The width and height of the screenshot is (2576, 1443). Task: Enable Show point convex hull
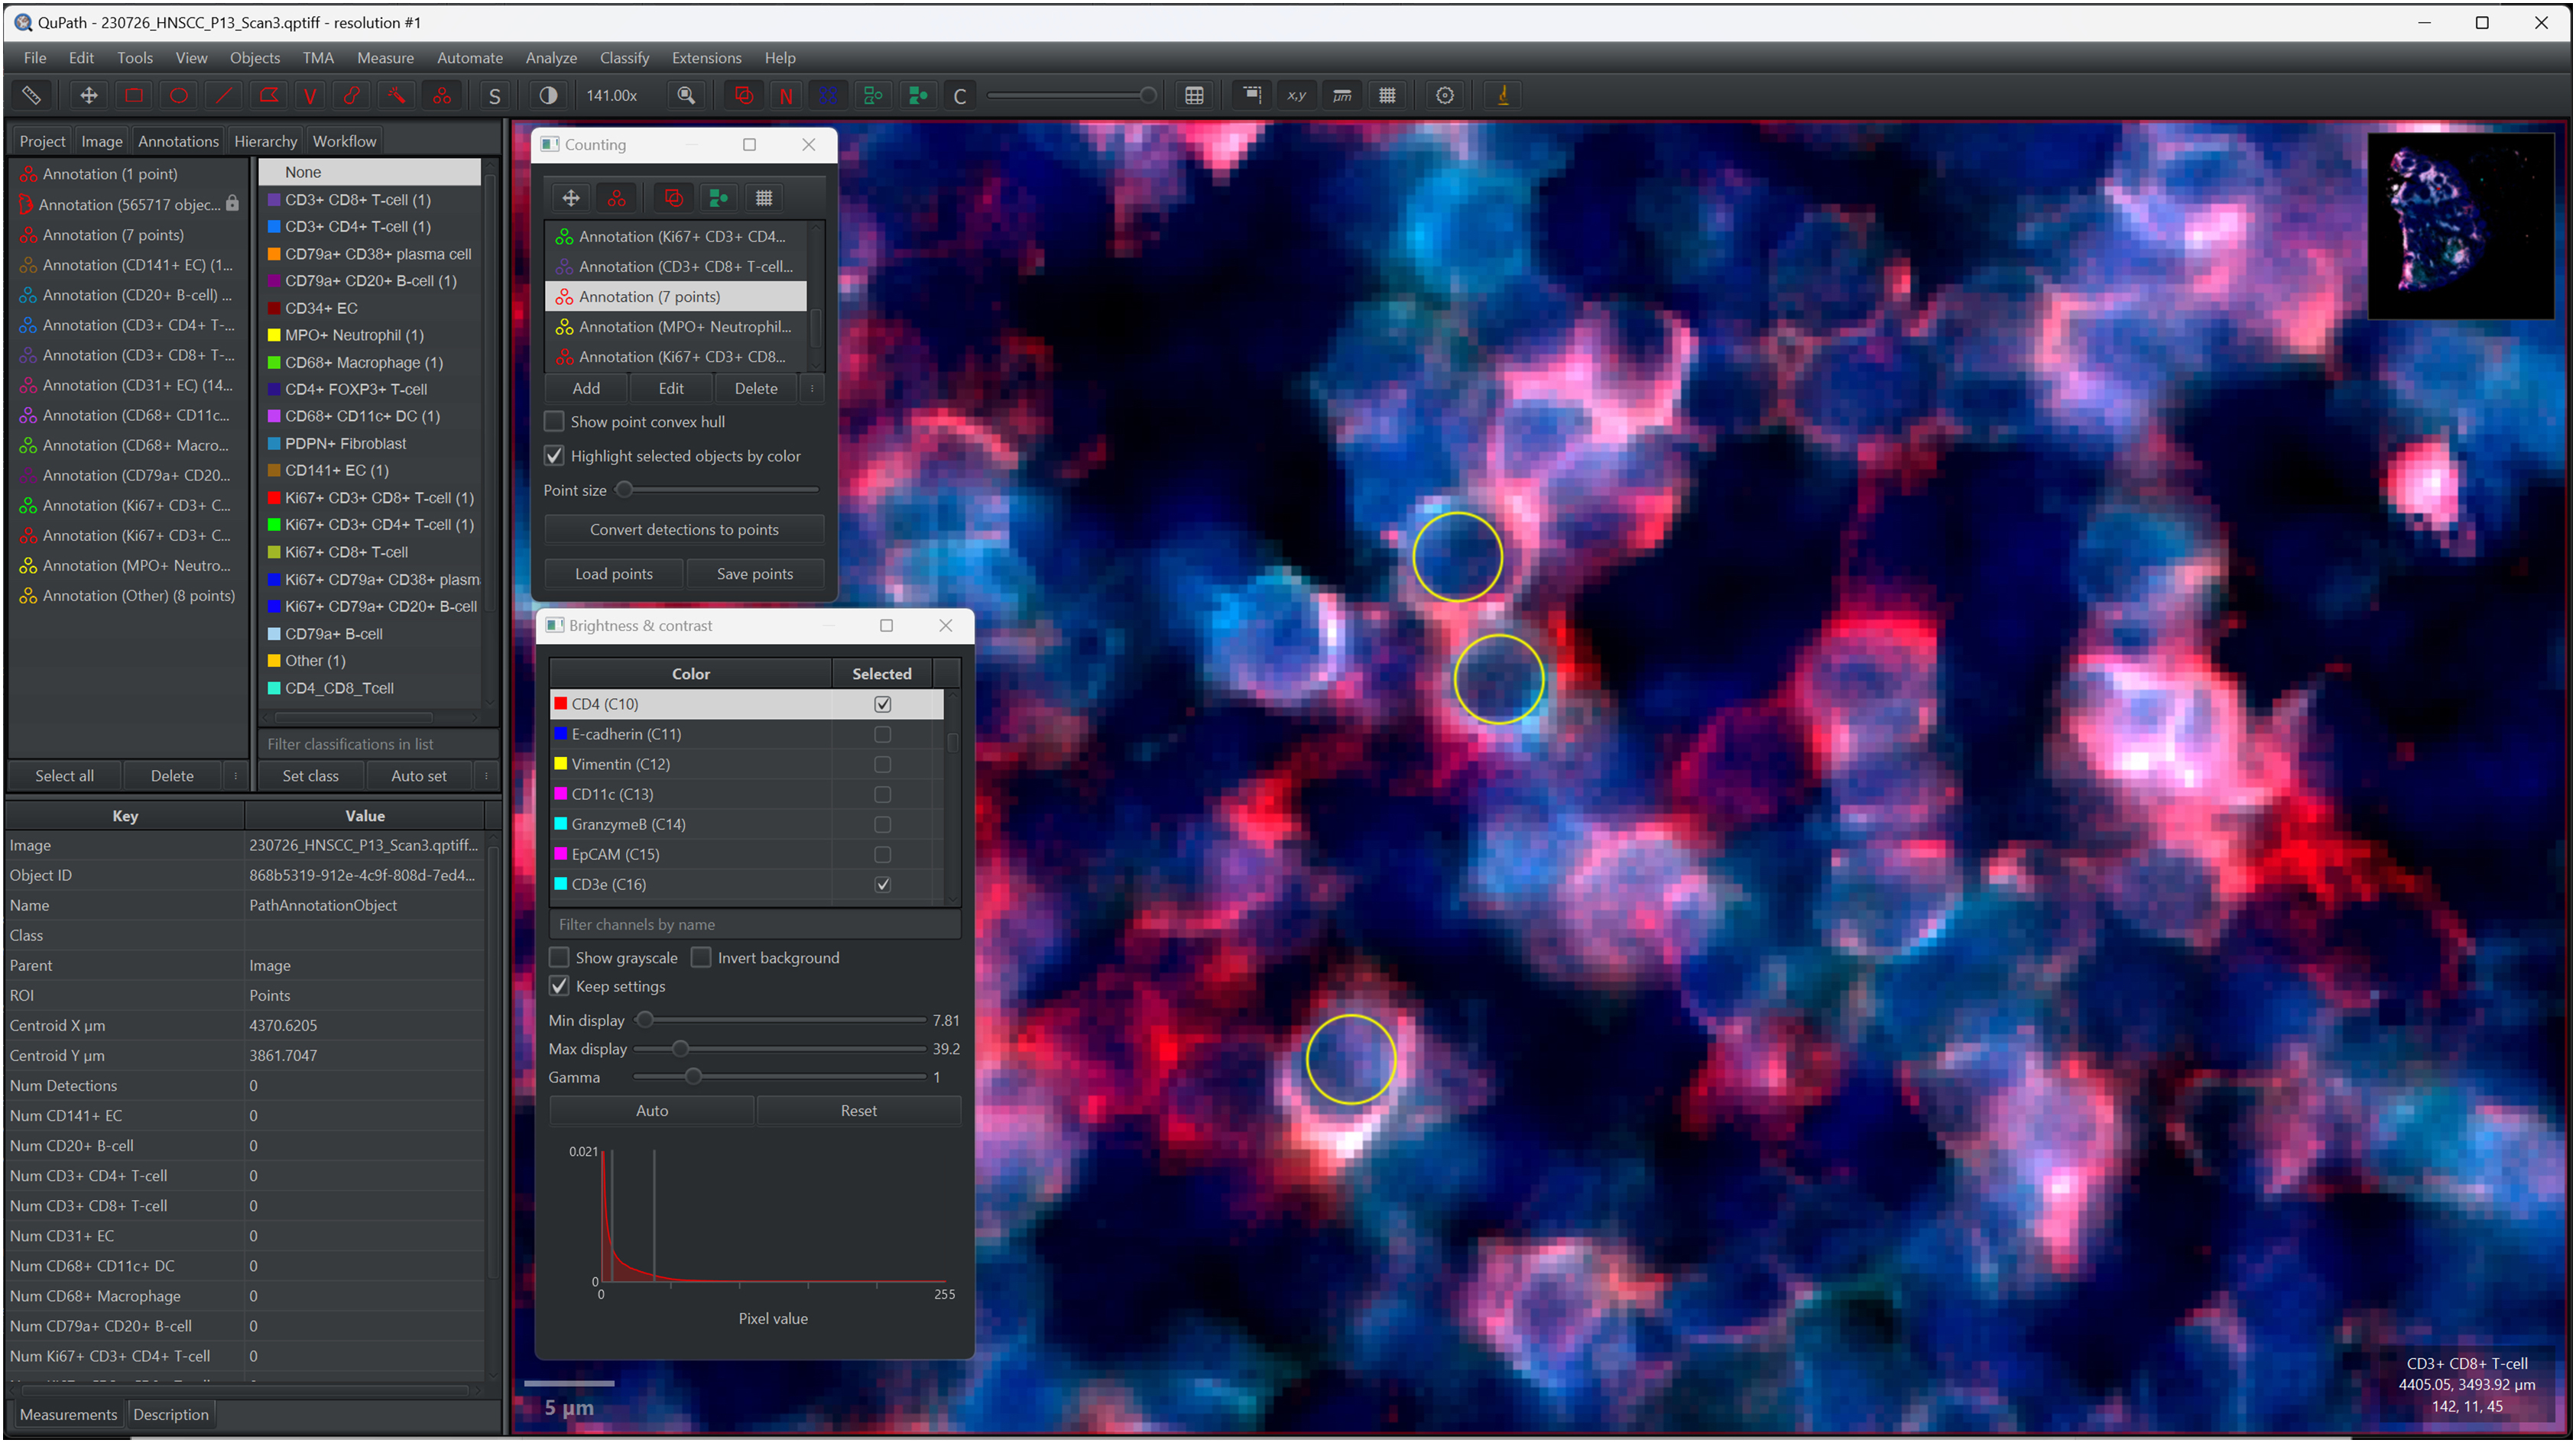[555, 422]
